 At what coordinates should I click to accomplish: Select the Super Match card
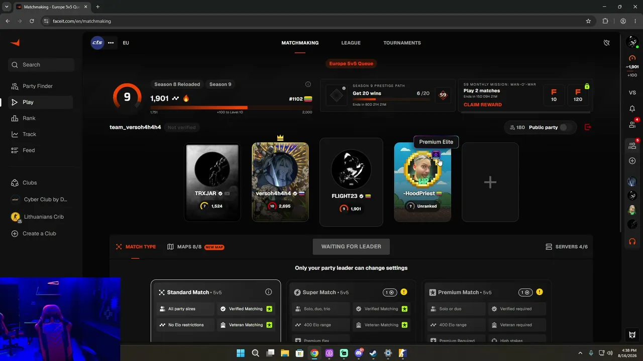(x=351, y=311)
